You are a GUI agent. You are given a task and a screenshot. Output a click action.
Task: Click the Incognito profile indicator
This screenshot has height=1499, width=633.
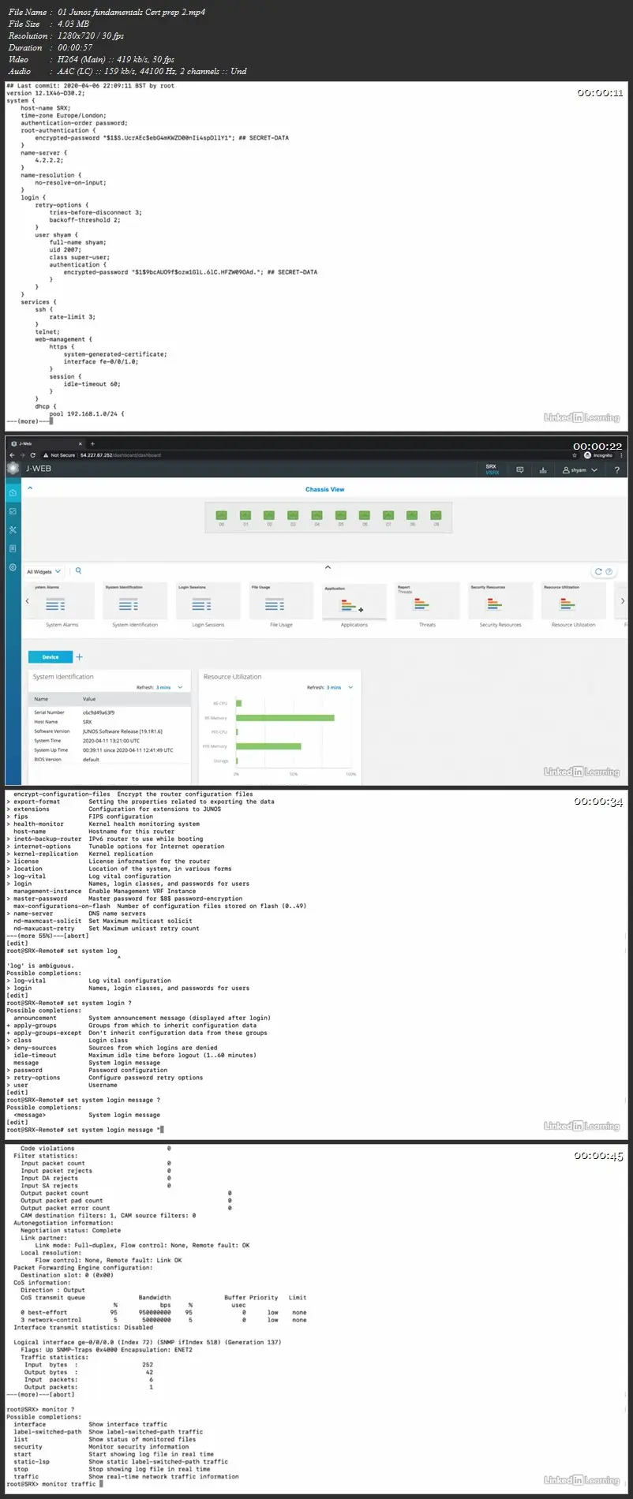(597, 455)
